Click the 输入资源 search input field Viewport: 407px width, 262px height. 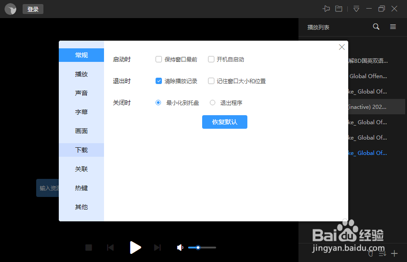click(47, 188)
